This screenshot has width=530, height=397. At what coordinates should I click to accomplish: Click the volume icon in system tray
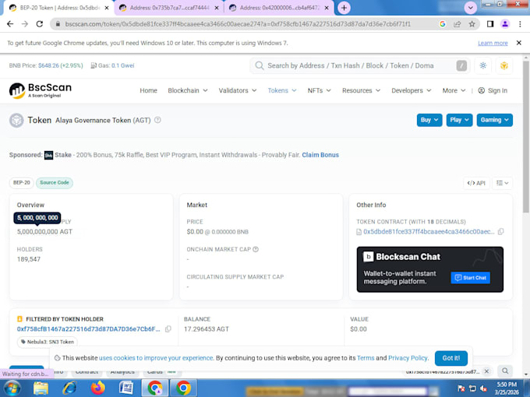484,388
